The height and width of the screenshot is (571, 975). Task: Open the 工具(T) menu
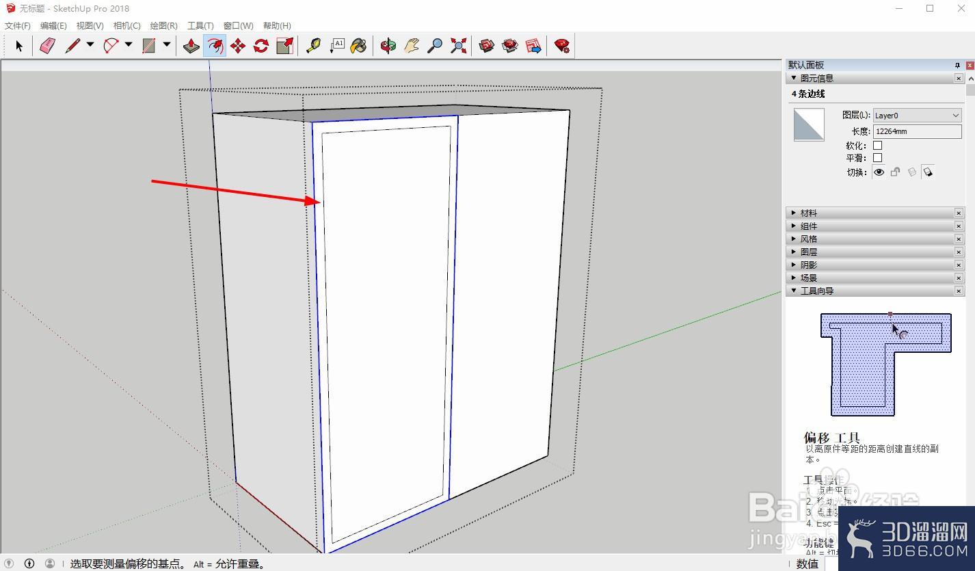pos(200,25)
